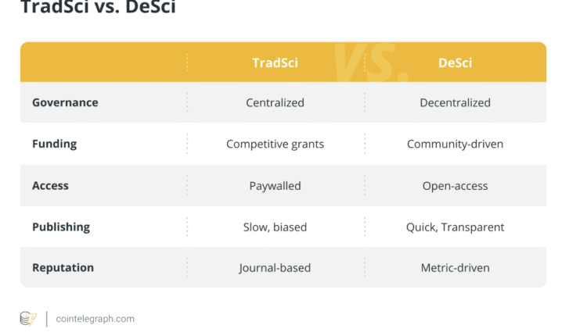Select the Funding row label

point(54,144)
